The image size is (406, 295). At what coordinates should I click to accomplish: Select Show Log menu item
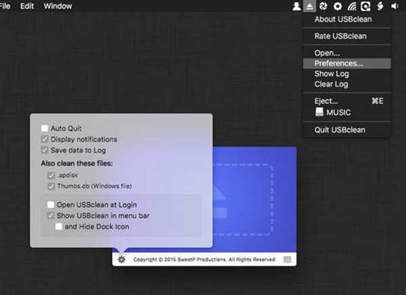click(347, 74)
